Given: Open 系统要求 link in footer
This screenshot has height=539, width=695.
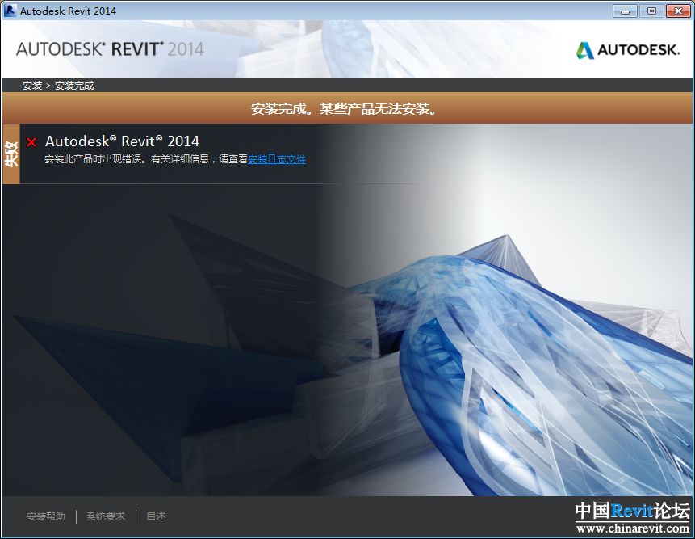Looking at the screenshot, I should [x=106, y=516].
